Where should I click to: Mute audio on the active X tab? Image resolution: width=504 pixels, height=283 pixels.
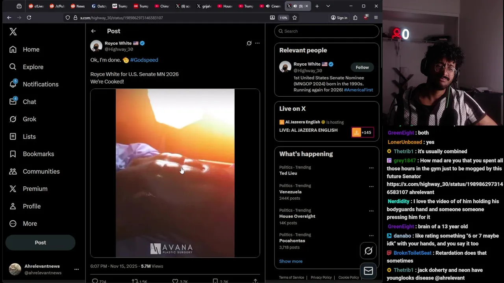(295, 6)
